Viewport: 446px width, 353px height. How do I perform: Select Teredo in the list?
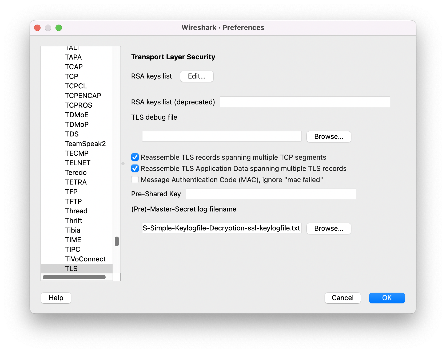point(77,172)
